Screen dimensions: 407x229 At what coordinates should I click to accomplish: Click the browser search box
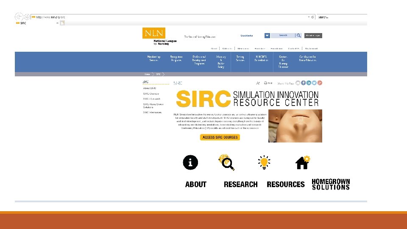tap(342, 17)
